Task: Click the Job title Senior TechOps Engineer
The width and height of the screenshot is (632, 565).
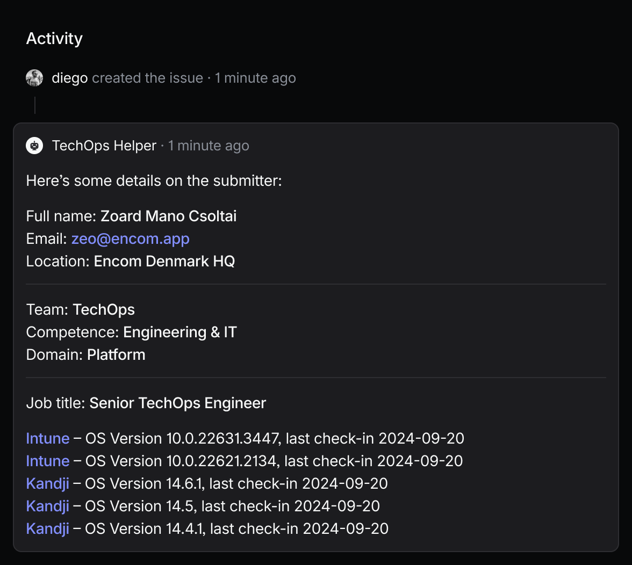Action: click(x=178, y=403)
